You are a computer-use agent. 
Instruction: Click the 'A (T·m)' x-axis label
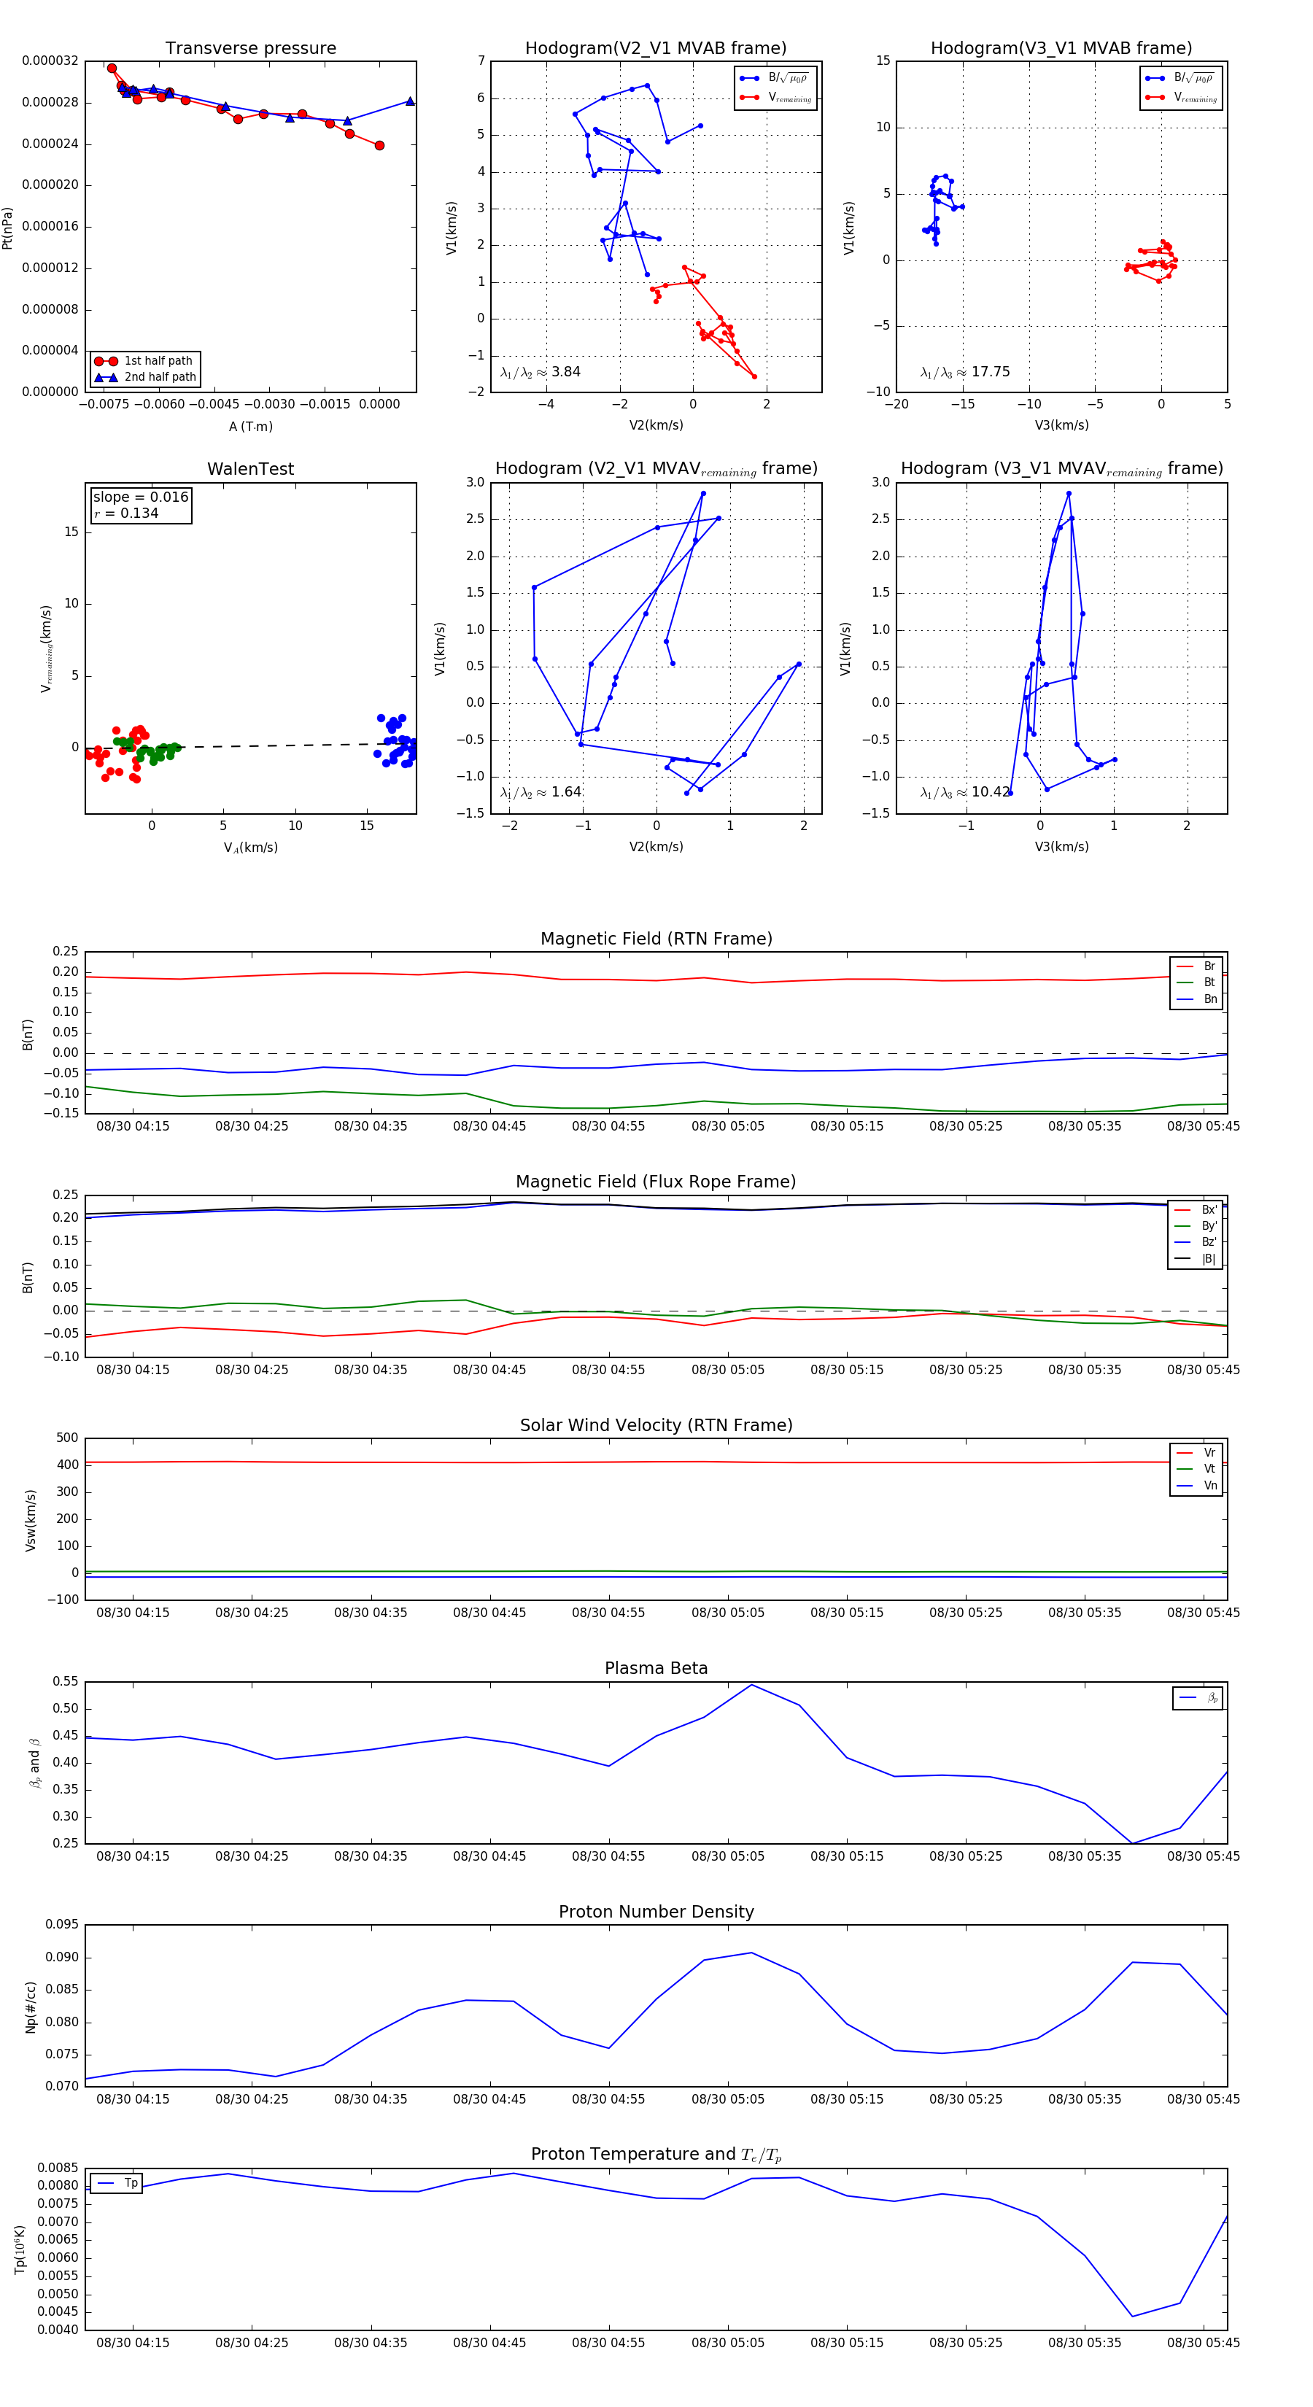(250, 427)
